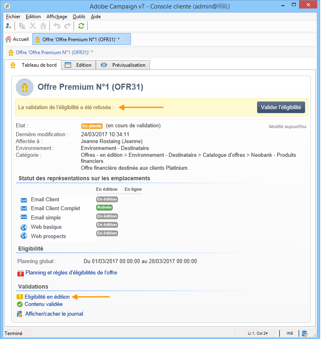The height and width of the screenshot is (350, 331).
Task: Click the En ligne column header
Action: click(133, 189)
